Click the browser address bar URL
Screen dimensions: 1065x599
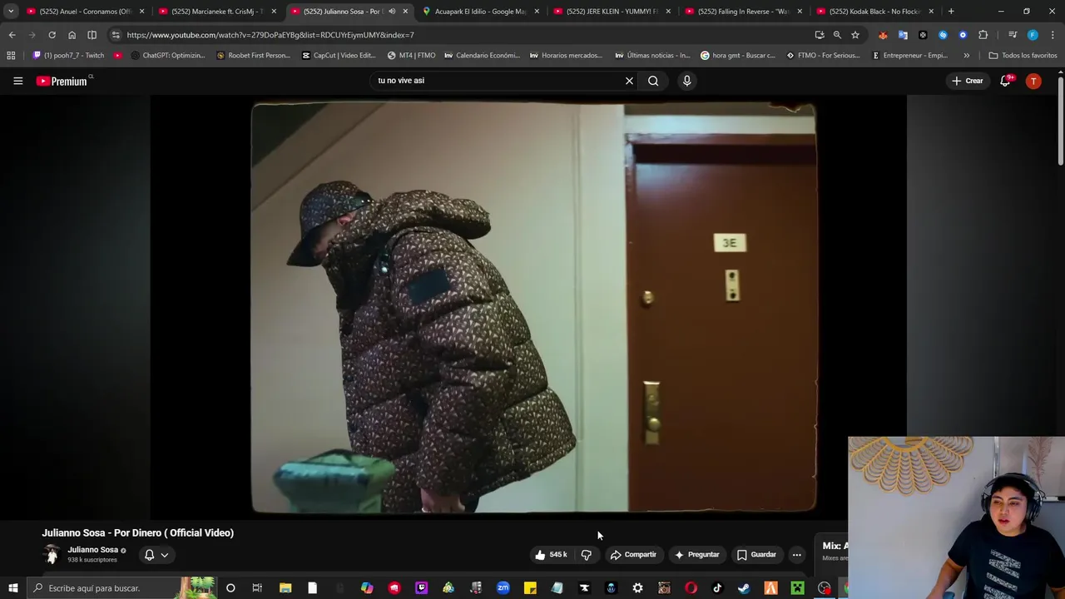[270, 35]
